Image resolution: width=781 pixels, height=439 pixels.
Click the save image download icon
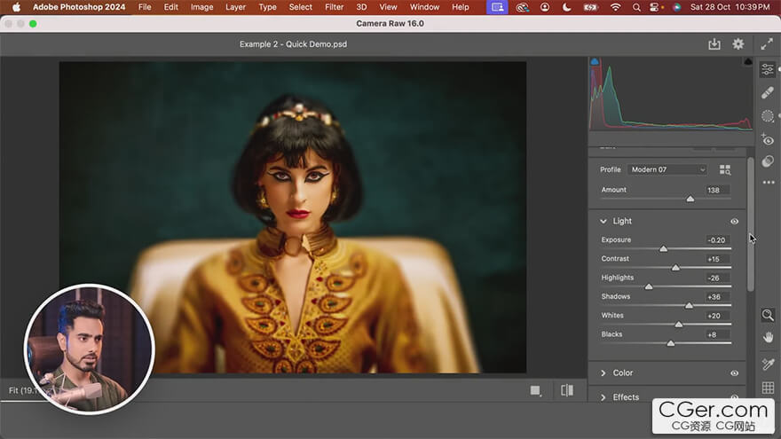coord(714,43)
